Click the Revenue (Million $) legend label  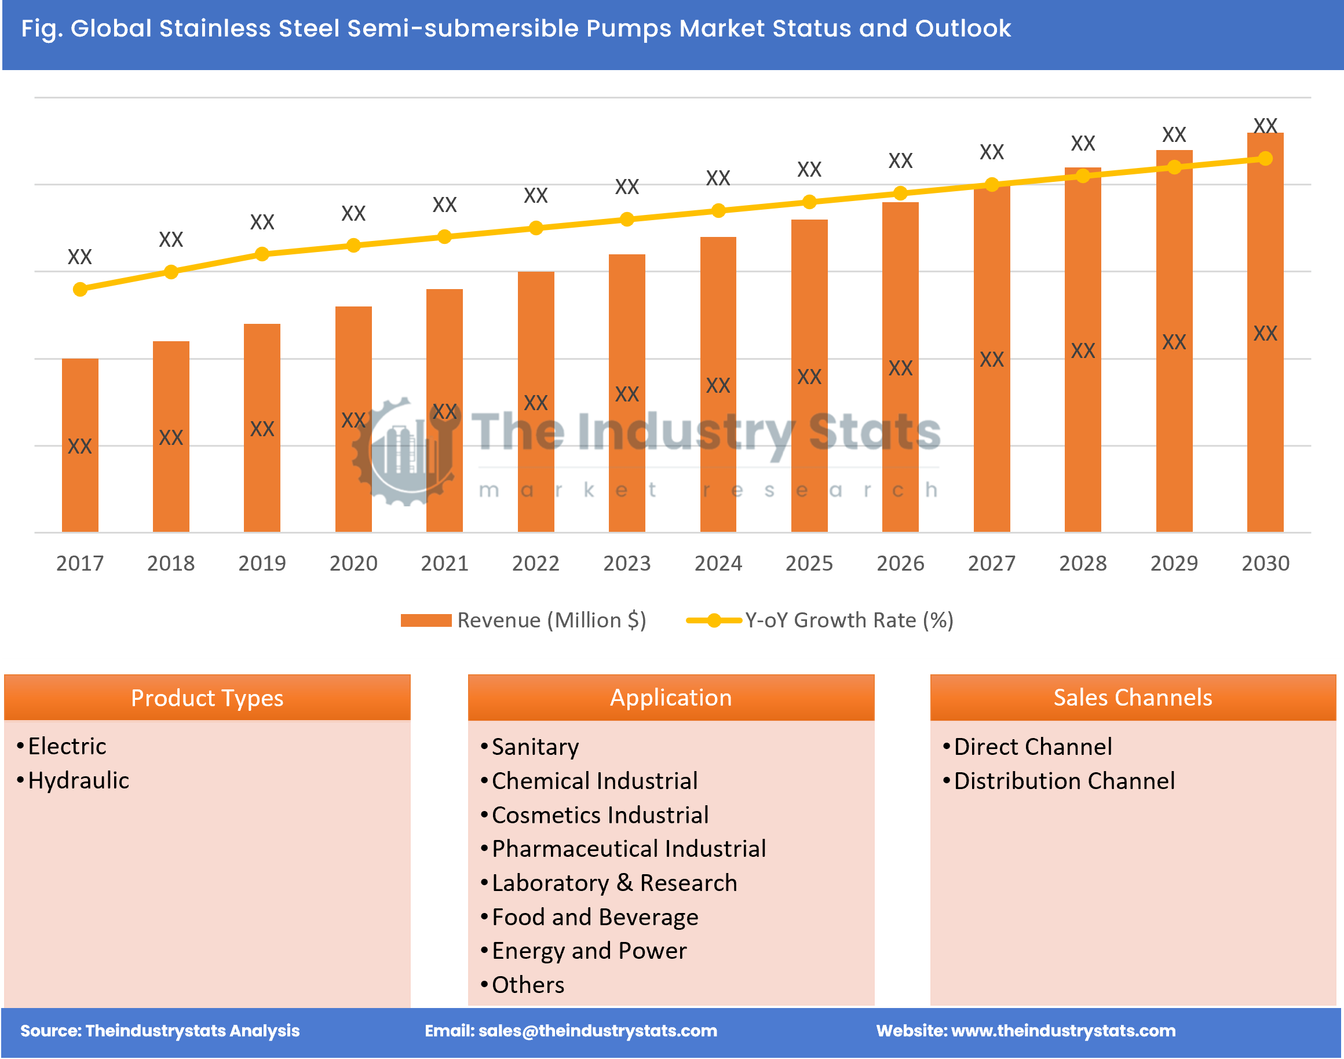pyautogui.click(x=552, y=620)
